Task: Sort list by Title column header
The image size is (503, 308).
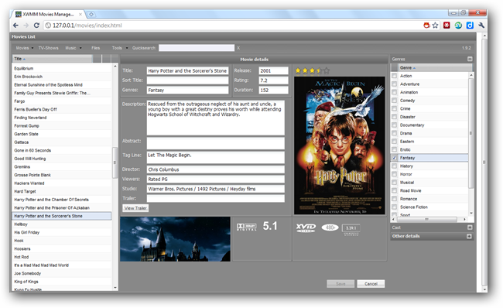Action: [53, 59]
